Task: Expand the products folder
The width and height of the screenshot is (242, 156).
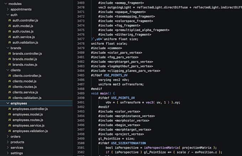Action: point(8,142)
